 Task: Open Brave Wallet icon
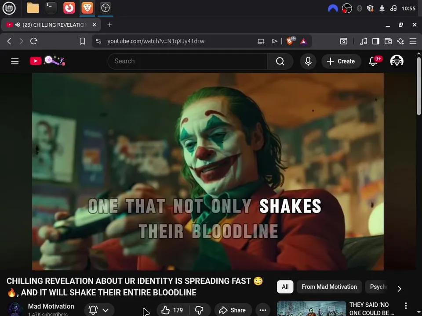[x=388, y=41]
